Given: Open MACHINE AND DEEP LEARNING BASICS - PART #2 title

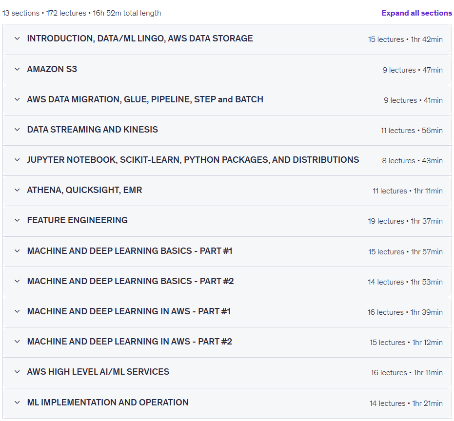Looking at the screenshot, I should click(x=130, y=281).
